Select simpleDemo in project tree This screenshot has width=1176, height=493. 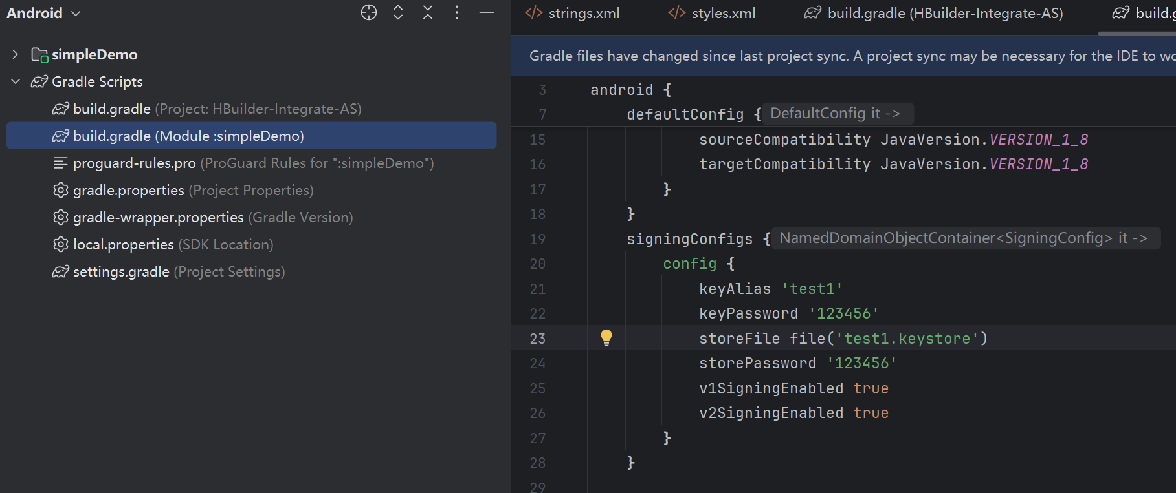coord(94,54)
